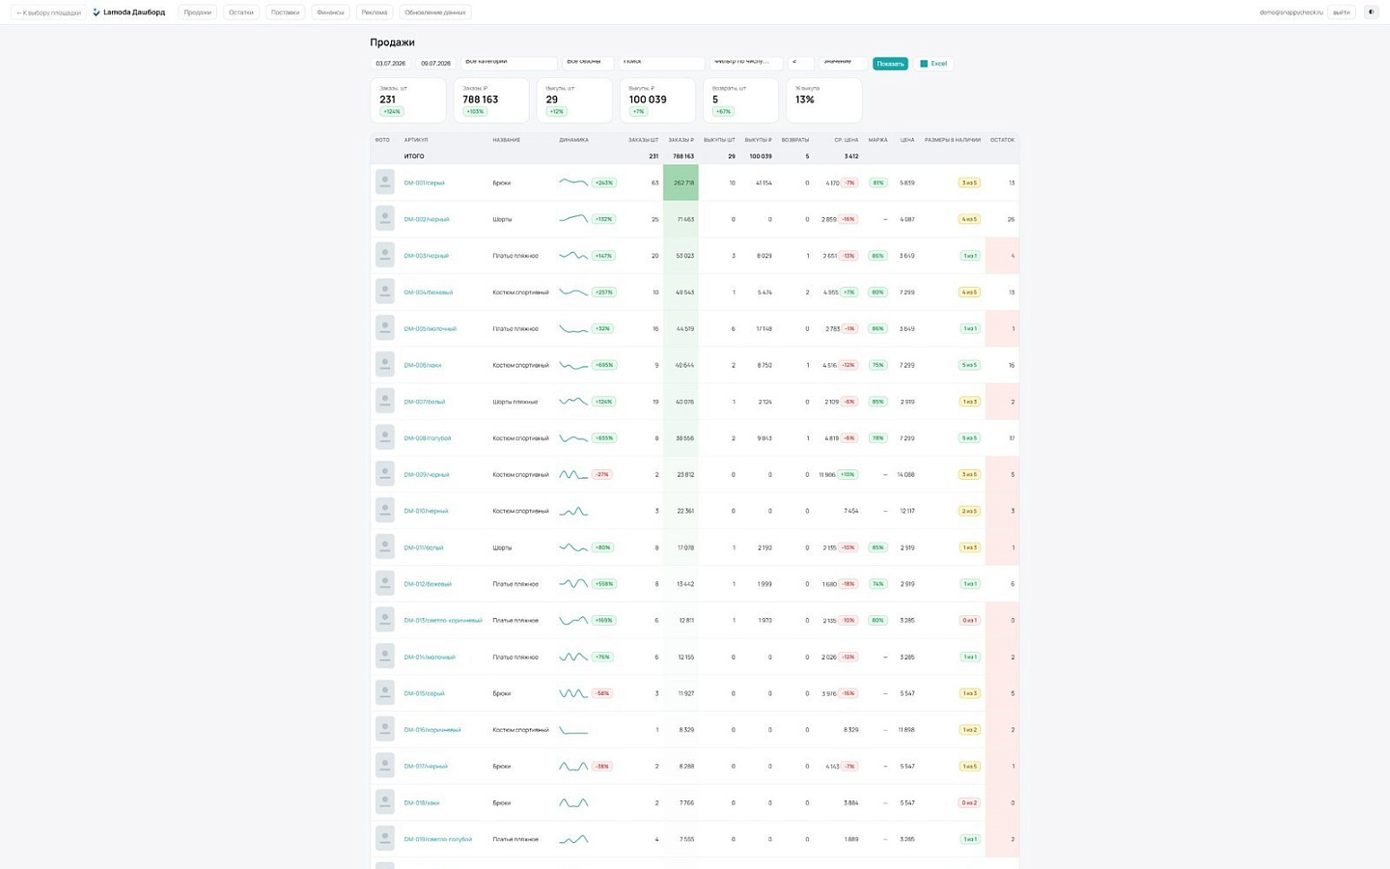
Task: Sort by Маржа column header
Action: 877,140
